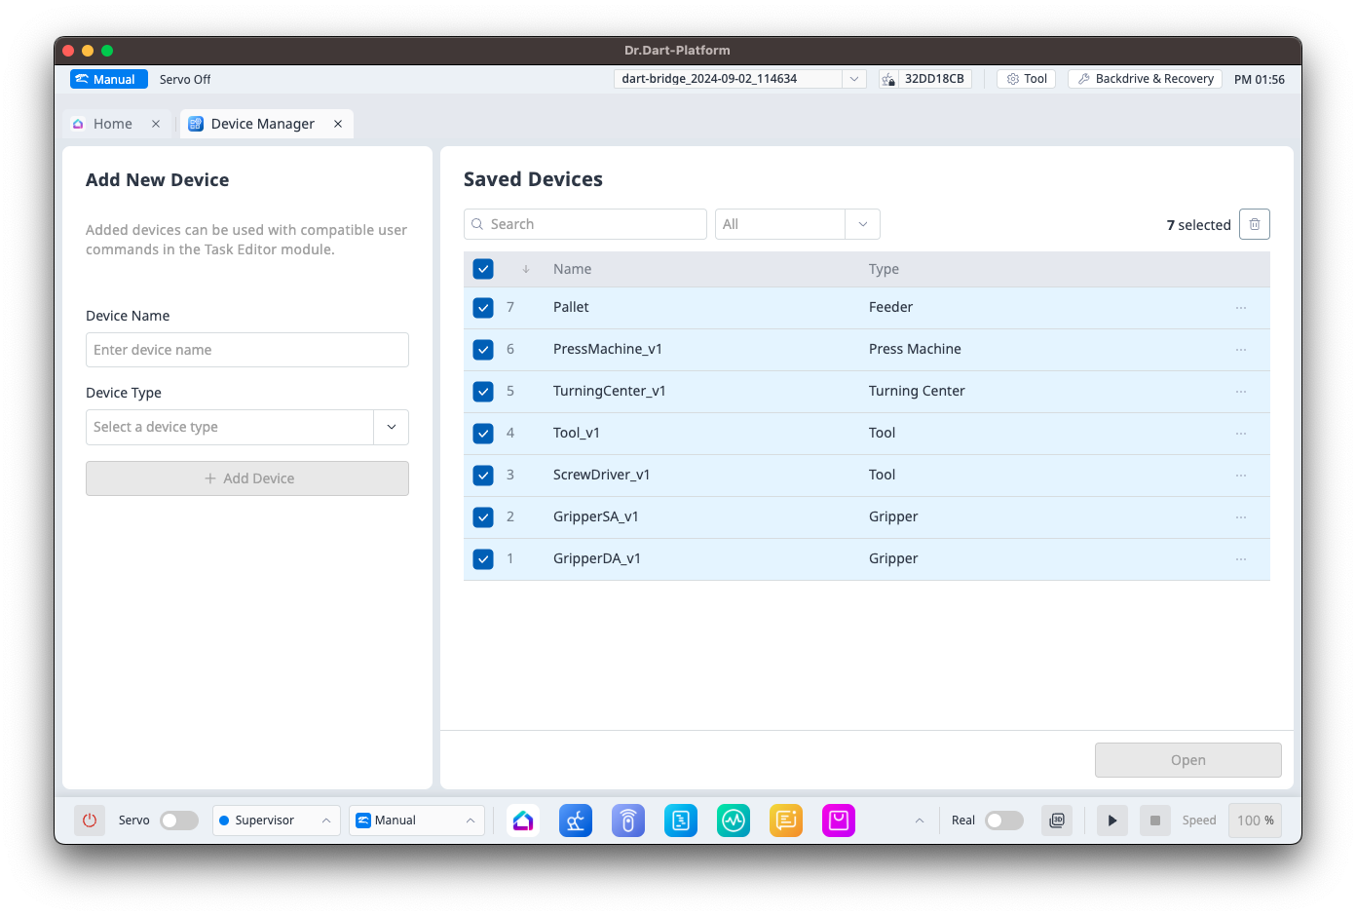Click the Backdrive & Recovery button
Viewport: 1356px width, 916px height.
click(1145, 79)
